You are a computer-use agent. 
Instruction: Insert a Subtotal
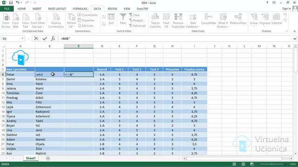(276, 19)
